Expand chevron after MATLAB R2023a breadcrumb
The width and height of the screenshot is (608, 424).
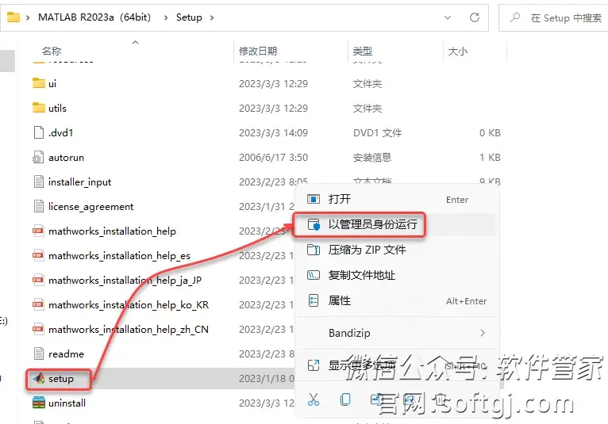click(166, 17)
